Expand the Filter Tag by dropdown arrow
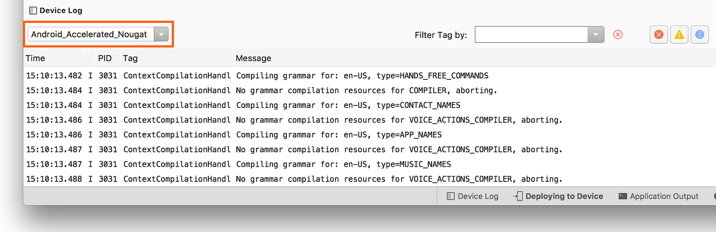This screenshot has height=232, width=716. click(x=596, y=34)
